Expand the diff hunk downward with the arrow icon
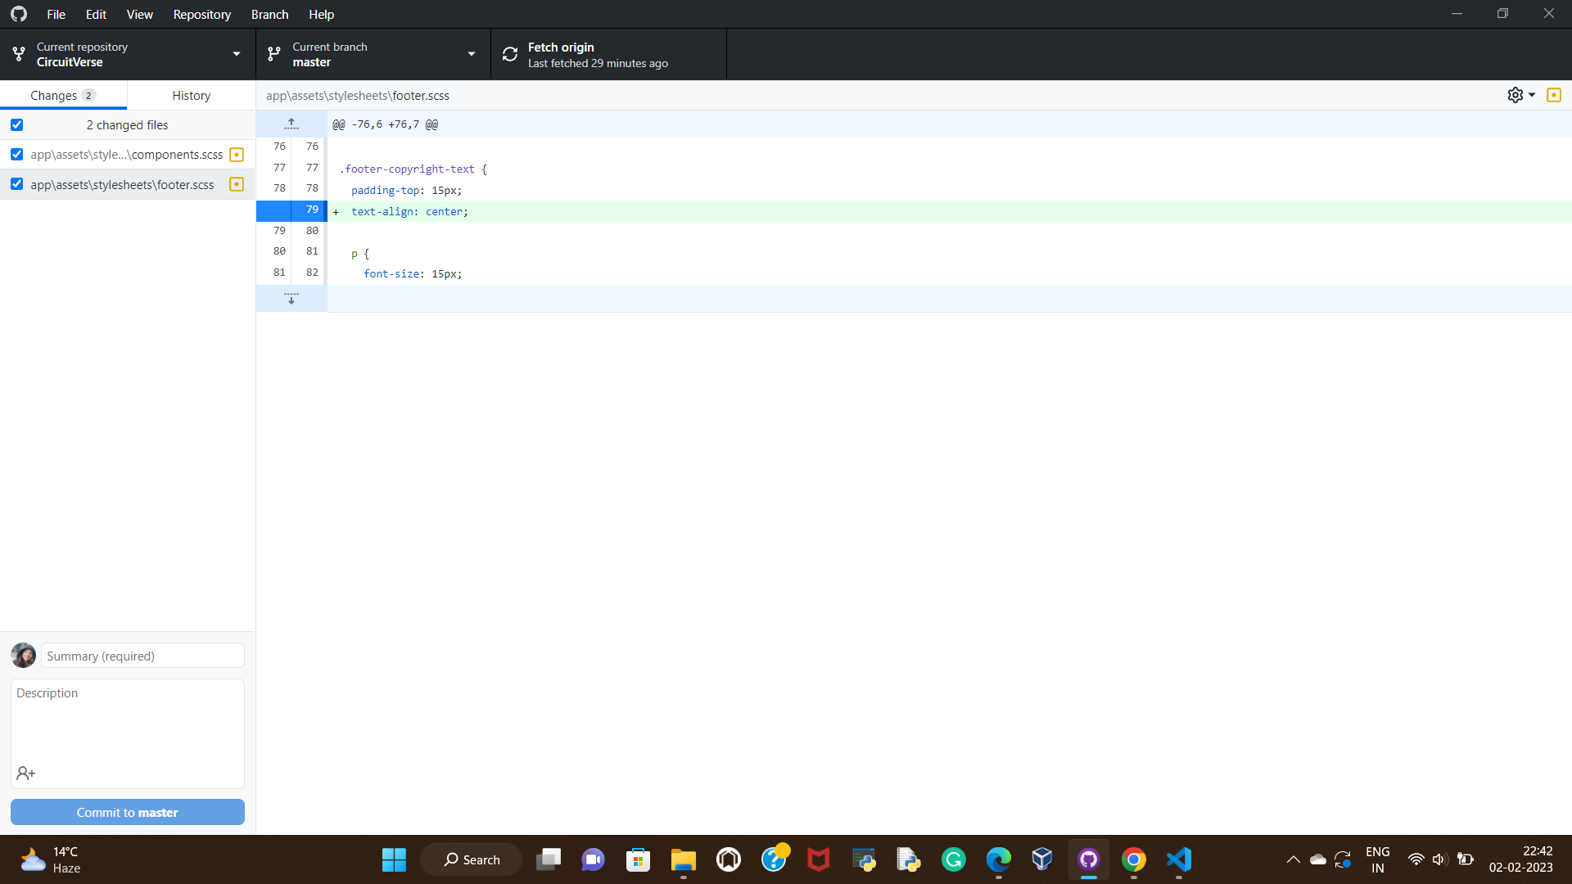 (291, 299)
